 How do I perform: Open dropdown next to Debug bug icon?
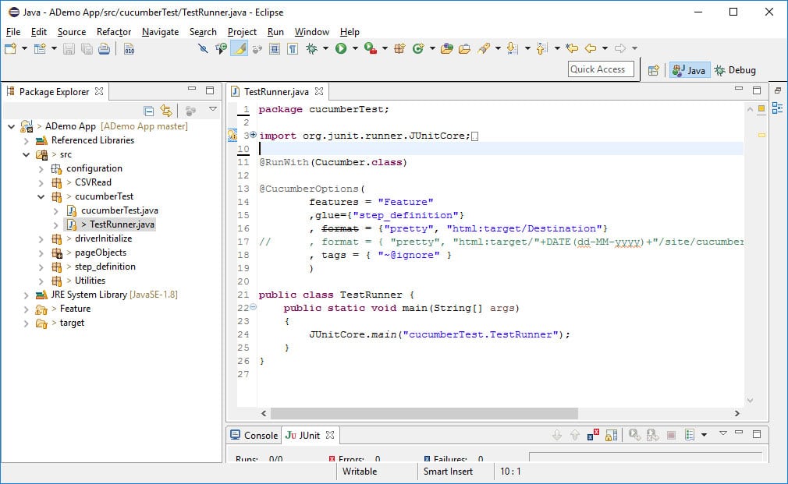(325, 48)
